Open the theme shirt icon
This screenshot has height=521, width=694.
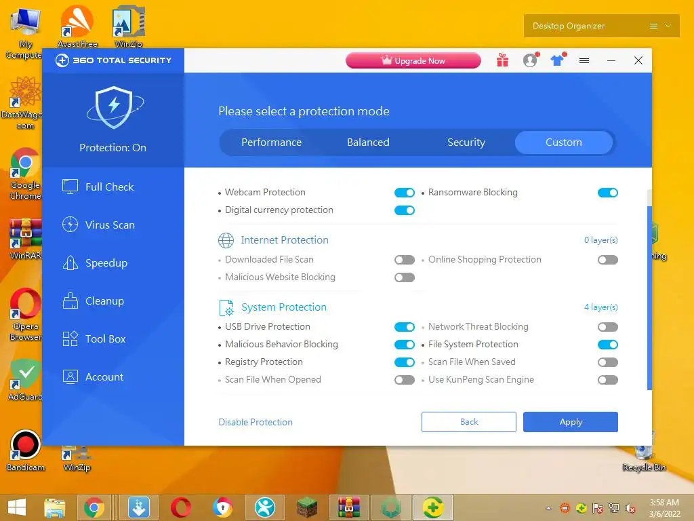pyautogui.click(x=558, y=60)
